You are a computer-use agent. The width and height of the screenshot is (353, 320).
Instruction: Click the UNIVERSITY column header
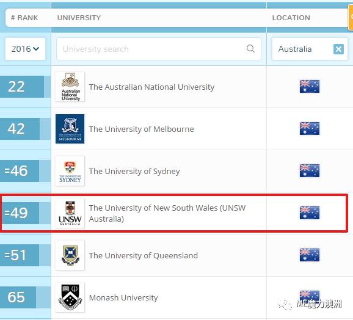pyautogui.click(x=79, y=18)
